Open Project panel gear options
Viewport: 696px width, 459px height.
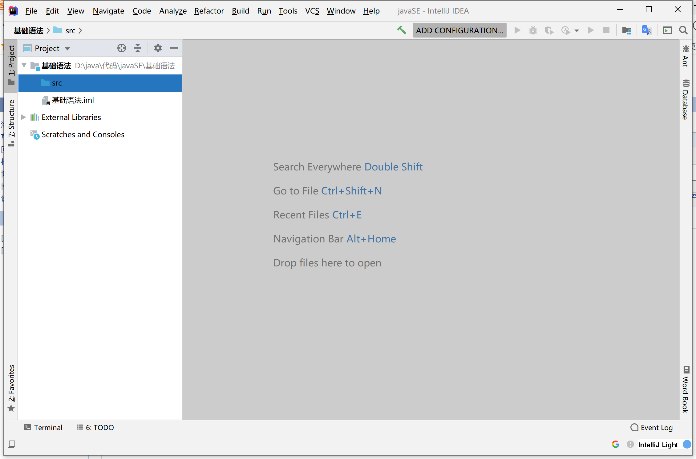[x=158, y=48]
